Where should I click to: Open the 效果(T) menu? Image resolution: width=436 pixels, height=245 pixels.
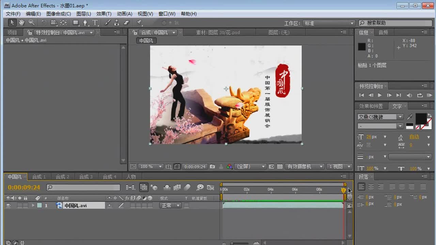click(104, 14)
